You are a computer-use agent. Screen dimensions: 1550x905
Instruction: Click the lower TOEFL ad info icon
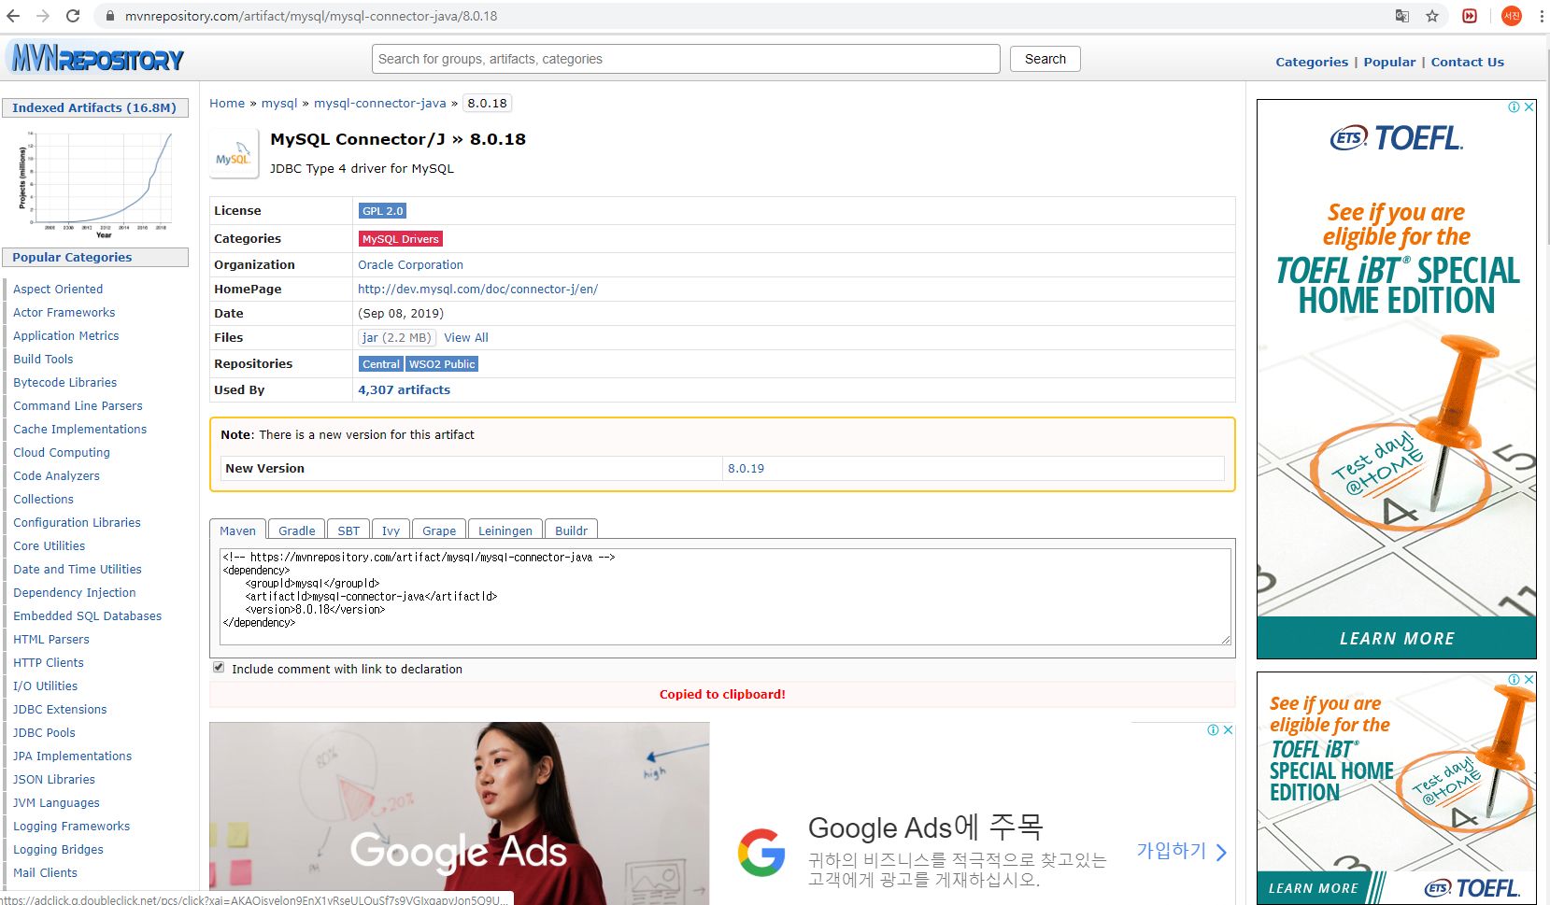[x=1514, y=680]
